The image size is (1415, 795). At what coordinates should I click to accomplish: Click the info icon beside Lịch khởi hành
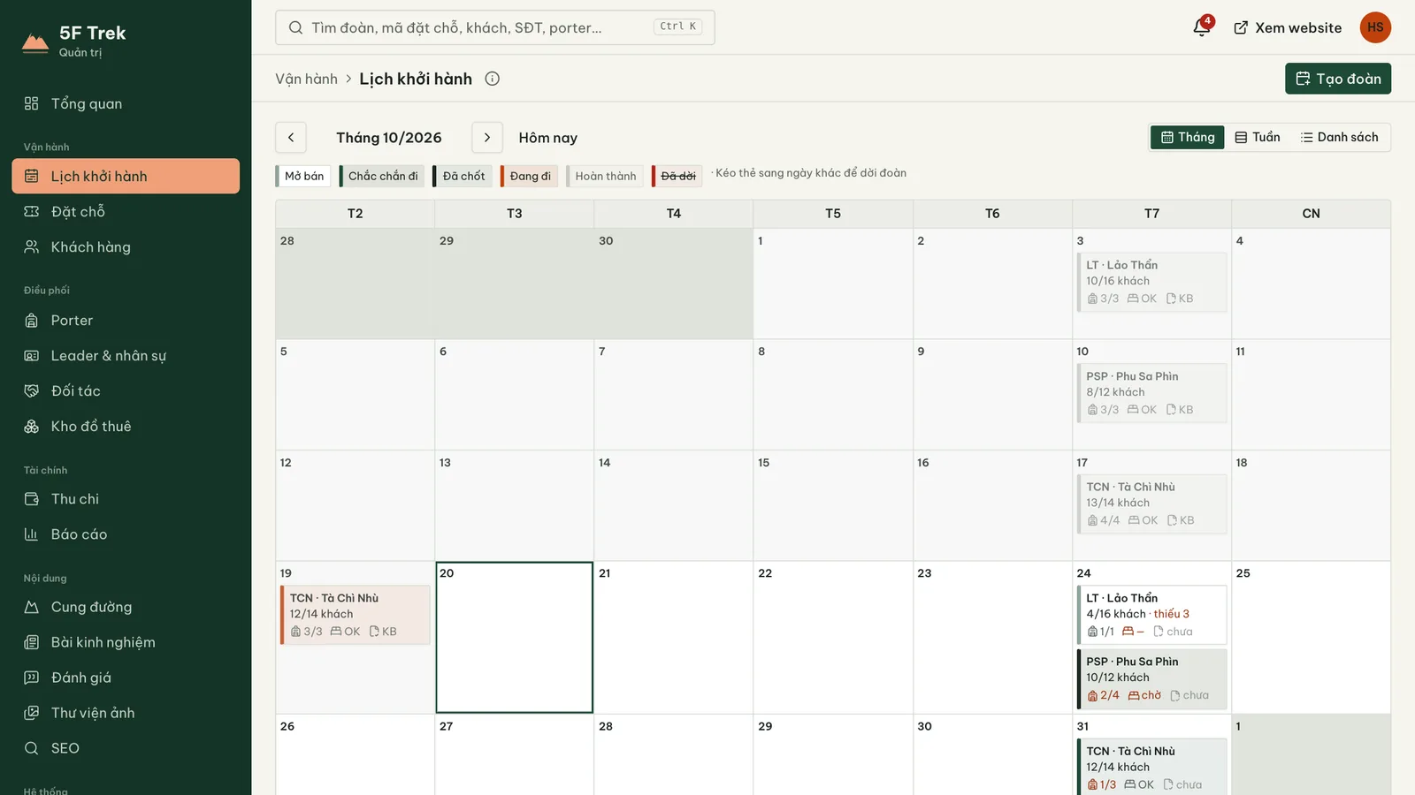tap(493, 79)
